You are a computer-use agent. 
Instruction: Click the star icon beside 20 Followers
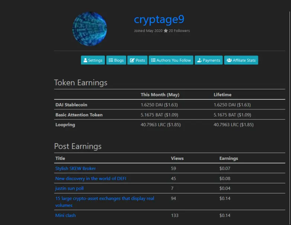(x=166, y=30)
